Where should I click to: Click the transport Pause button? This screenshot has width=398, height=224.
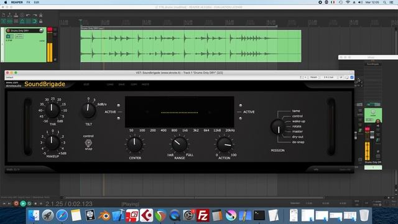pos(41,203)
